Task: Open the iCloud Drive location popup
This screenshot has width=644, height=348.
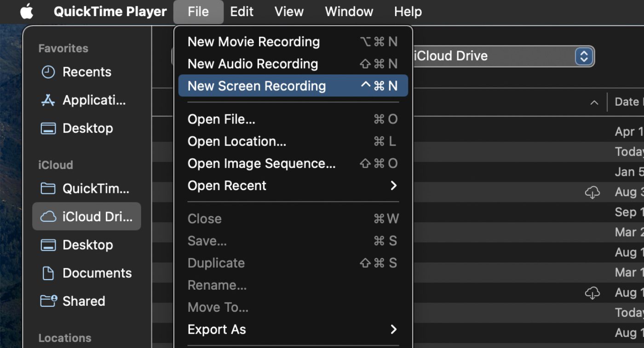Action: tap(583, 56)
